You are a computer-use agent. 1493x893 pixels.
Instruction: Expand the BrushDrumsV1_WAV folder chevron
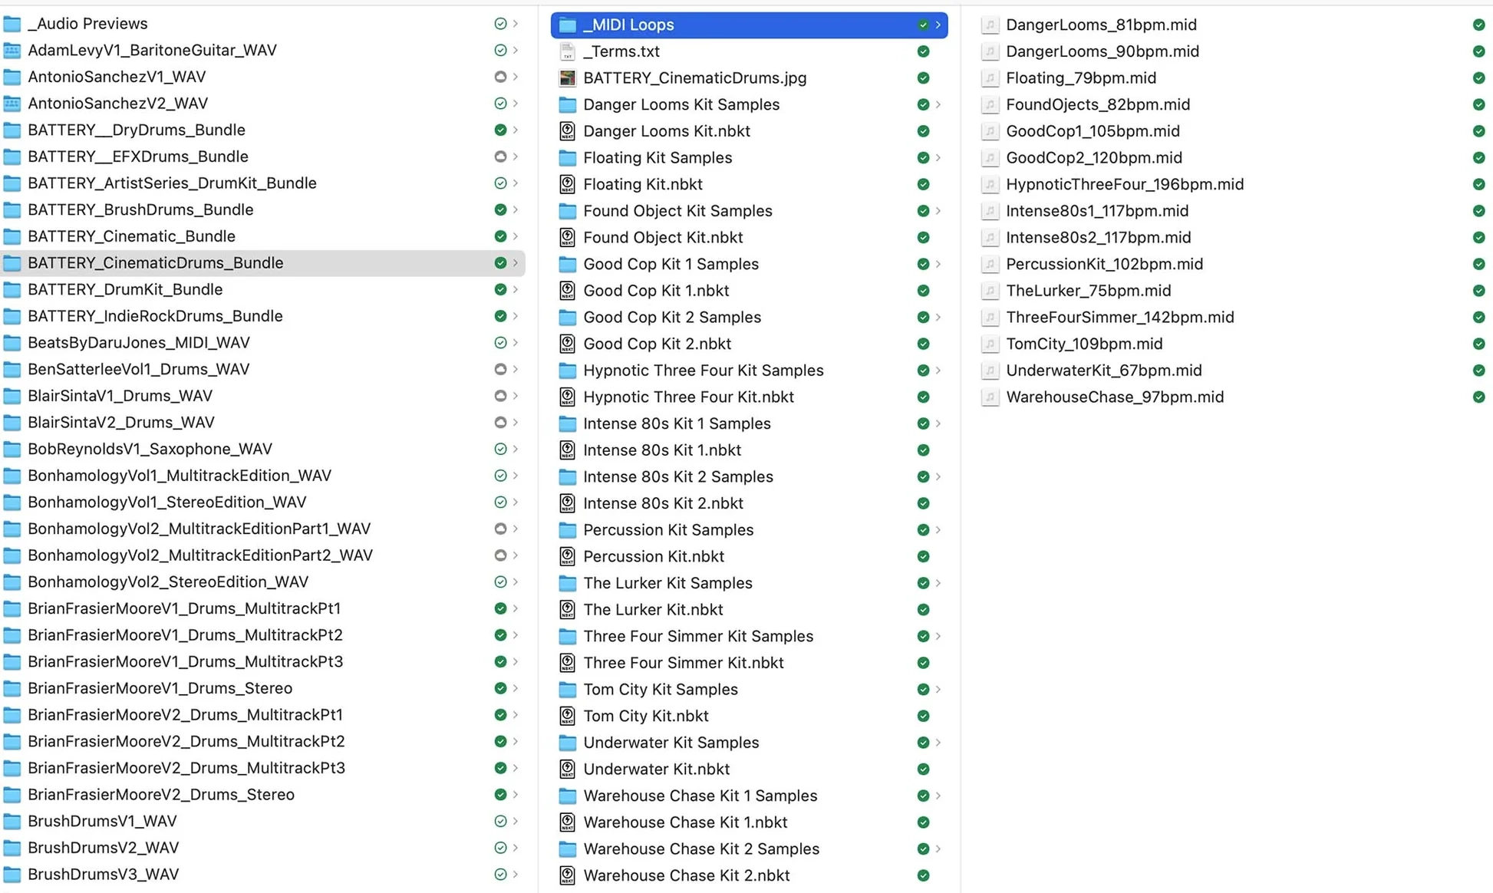(516, 821)
